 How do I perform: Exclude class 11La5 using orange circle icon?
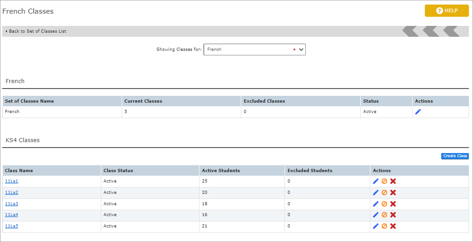pos(384,226)
